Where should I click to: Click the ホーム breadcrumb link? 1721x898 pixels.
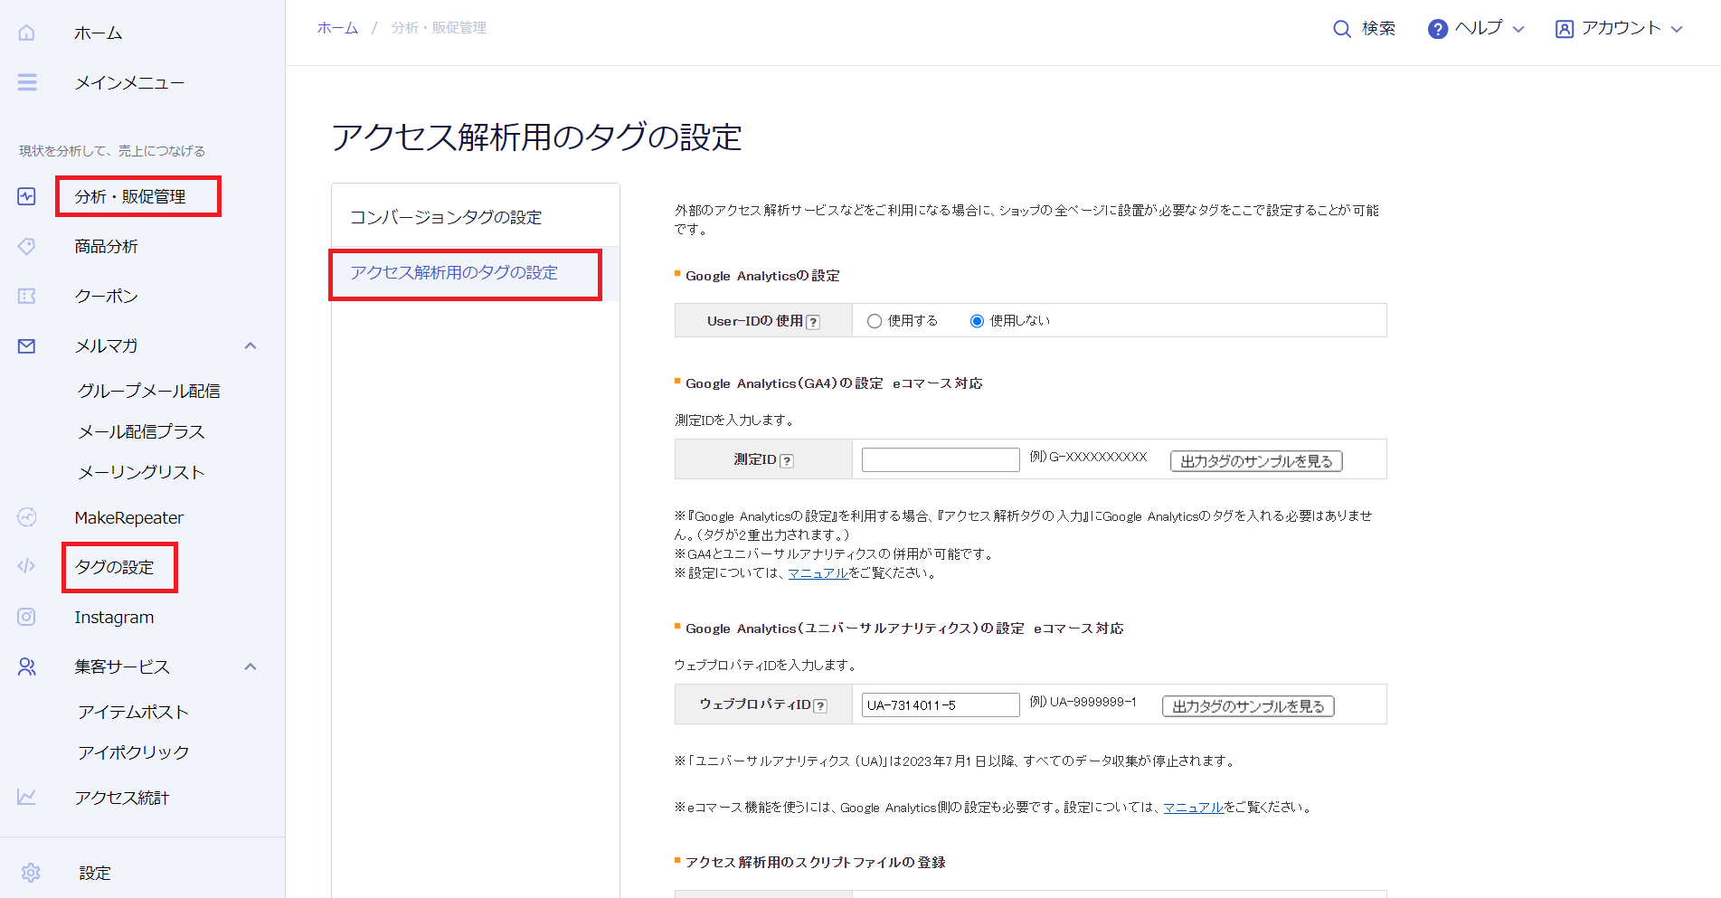coord(337,28)
